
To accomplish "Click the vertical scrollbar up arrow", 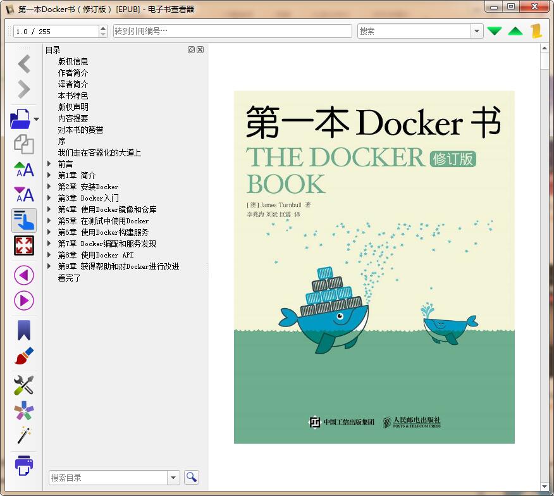I will (x=545, y=49).
